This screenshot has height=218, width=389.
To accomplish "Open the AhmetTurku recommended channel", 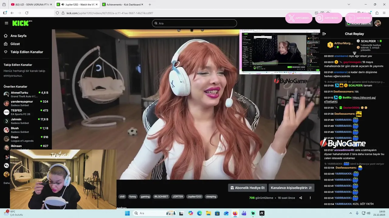I will click(26, 94).
